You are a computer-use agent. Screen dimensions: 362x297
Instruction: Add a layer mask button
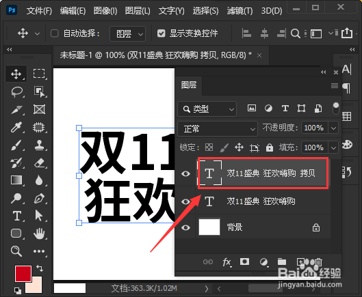pyautogui.click(x=244, y=261)
